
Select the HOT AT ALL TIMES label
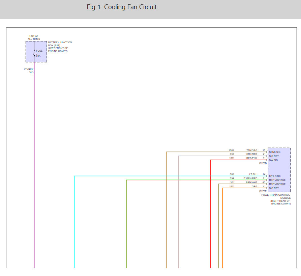34,37
